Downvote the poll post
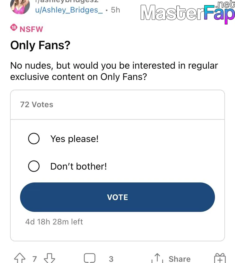This screenshot has width=235, height=263. 50,258
